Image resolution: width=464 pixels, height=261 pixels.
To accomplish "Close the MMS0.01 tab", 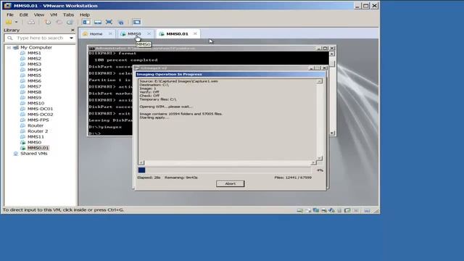I will [195, 34].
